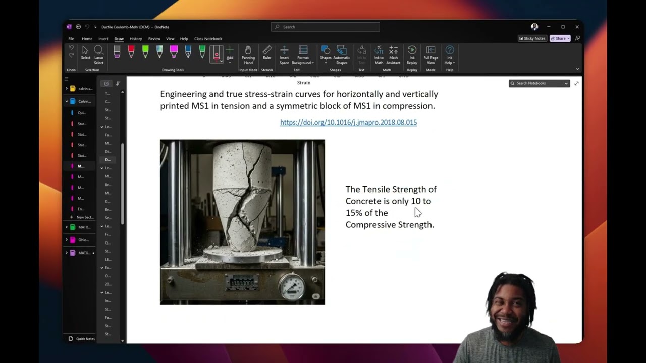Open the File menu
This screenshot has height=363, width=646.
coord(71,39)
